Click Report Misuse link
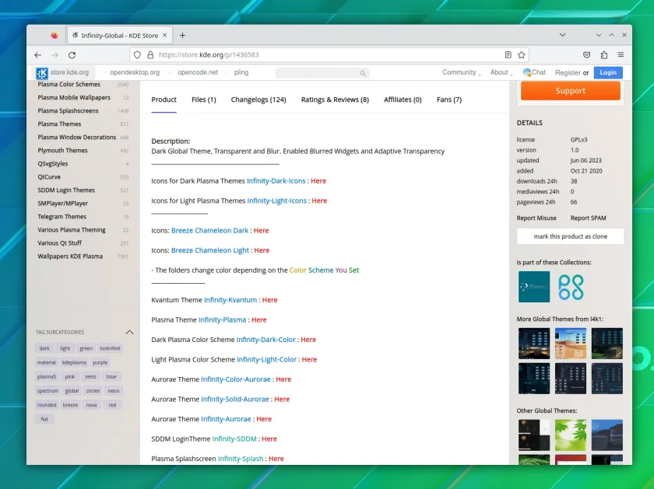 pyautogui.click(x=536, y=218)
